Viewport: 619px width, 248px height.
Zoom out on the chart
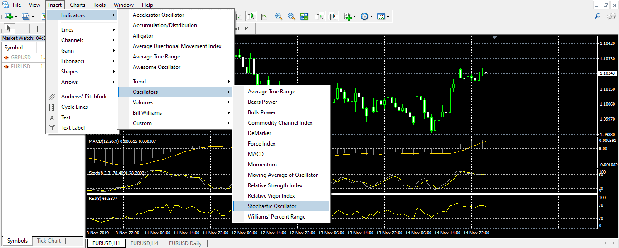tap(291, 16)
